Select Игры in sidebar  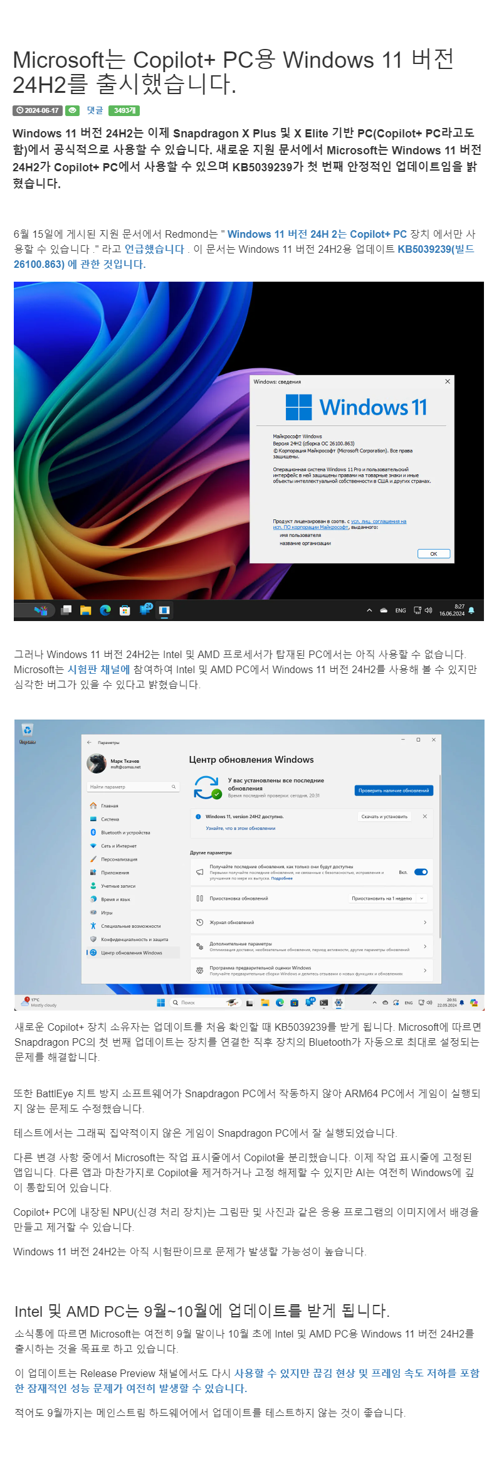[x=133, y=913]
